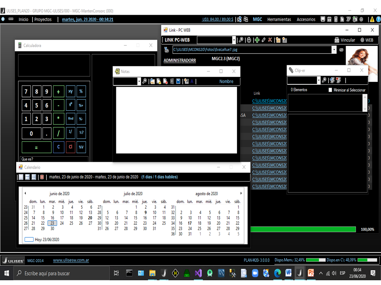Open the Clip-er combo box dropdown arrow

(x=318, y=80)
